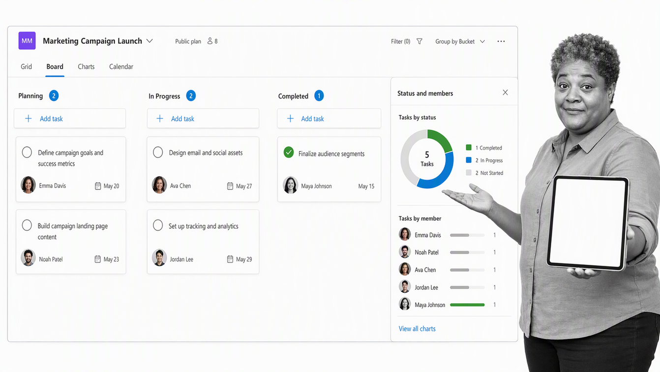Switch to the Grid tab
The image size is (660, 372).
pyautogui.click(x=26, y=66)
